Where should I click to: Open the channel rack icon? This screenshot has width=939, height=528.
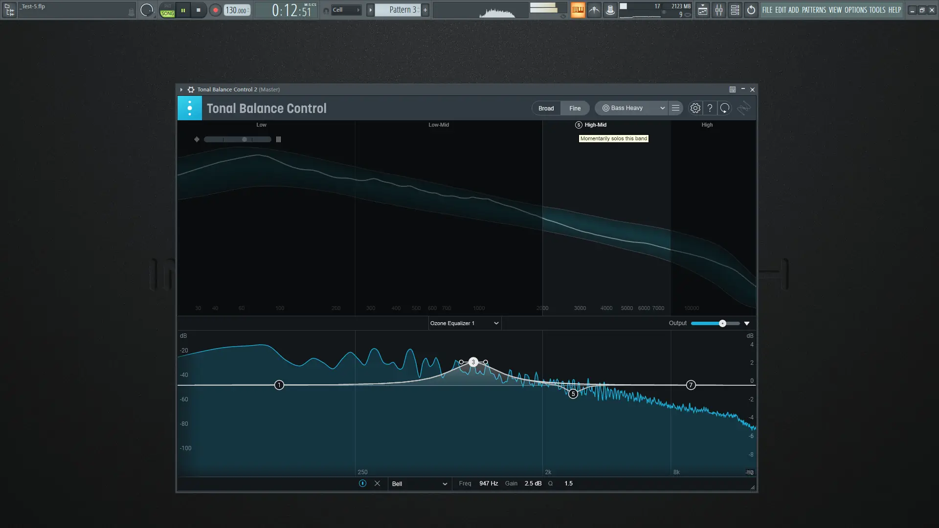(735, 10)
